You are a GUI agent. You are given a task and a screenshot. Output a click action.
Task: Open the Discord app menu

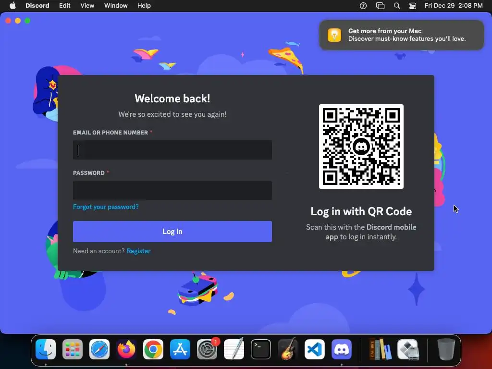pyautogui.click(x=37, y=5)
